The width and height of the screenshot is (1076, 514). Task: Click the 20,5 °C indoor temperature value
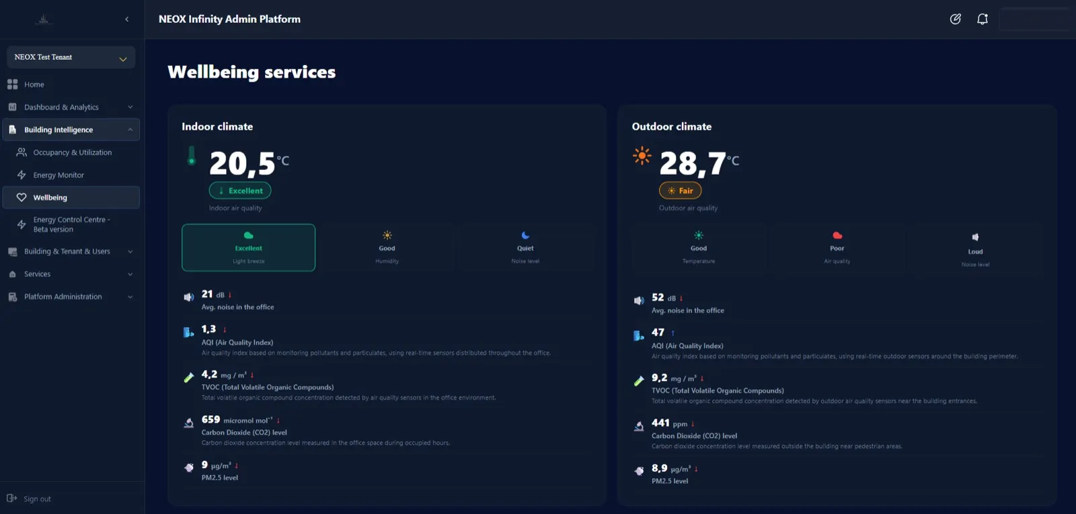click(249, 163)
